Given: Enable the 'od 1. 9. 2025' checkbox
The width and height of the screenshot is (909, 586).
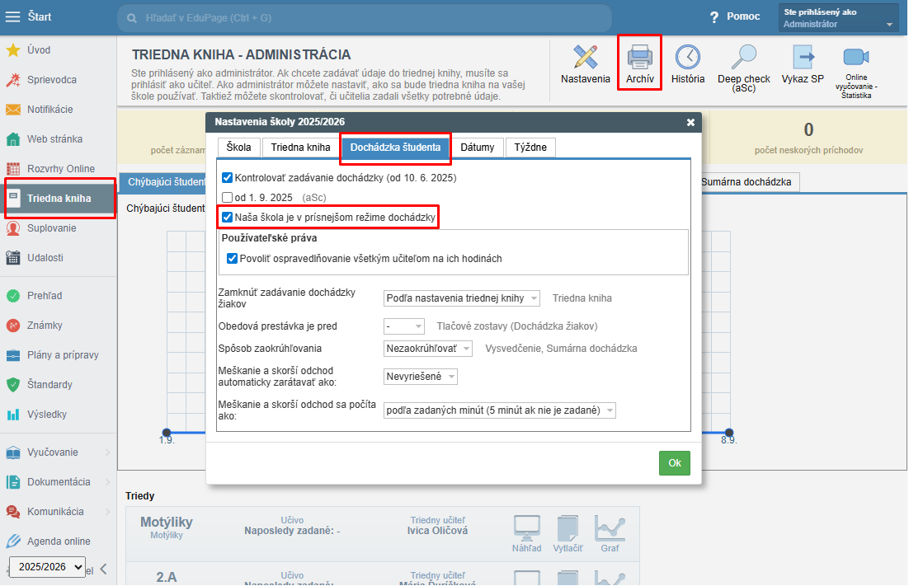Looking at the screenshot, I should [228, 198].
